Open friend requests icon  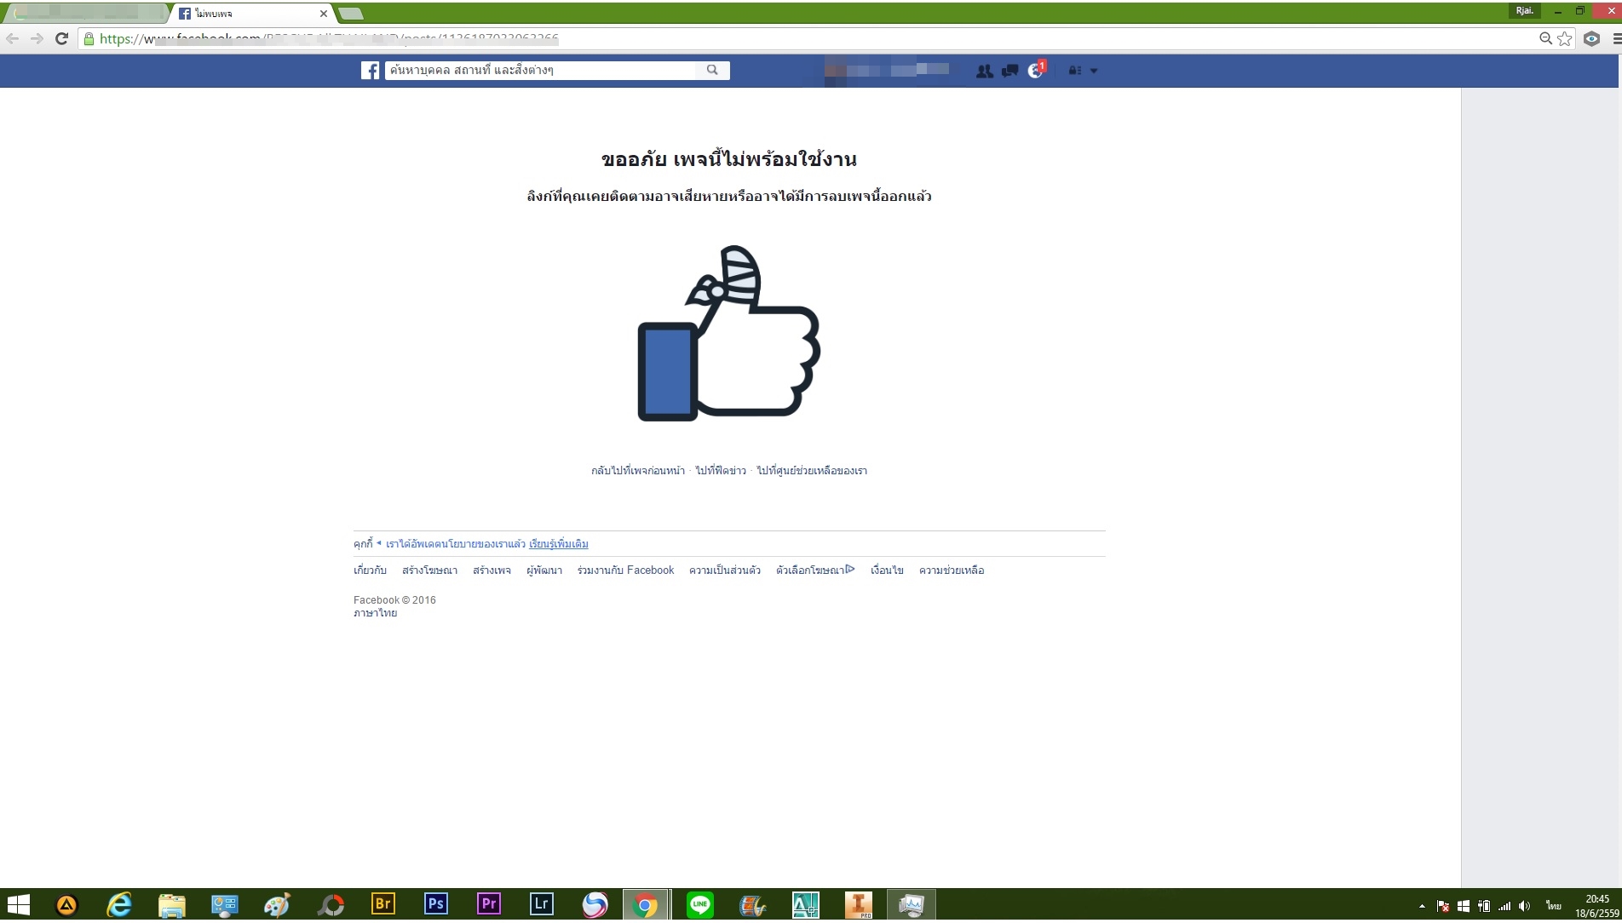[984, 71]
